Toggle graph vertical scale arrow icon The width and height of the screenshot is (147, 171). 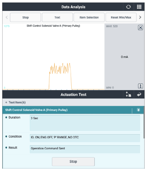point(140,86)
